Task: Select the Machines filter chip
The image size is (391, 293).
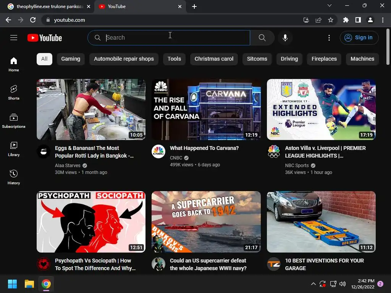Action: [362, 59]
